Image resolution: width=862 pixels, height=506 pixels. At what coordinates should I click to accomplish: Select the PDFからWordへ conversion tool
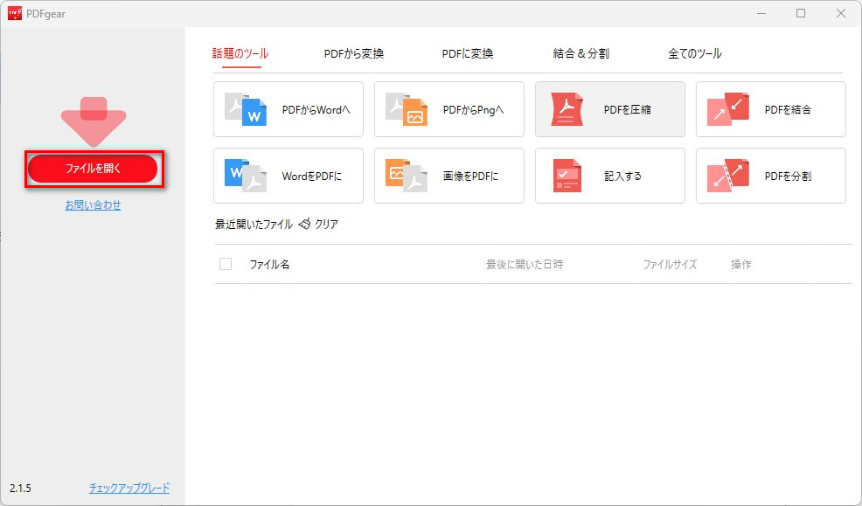coord(288,108)
